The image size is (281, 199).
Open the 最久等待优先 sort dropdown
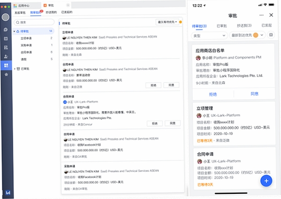(167, 22)
